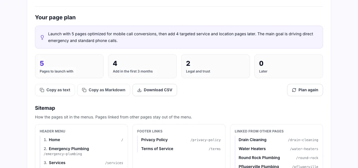Copy the plan as text
Viewport: 358px width, 168px height.
pos(55,90)
